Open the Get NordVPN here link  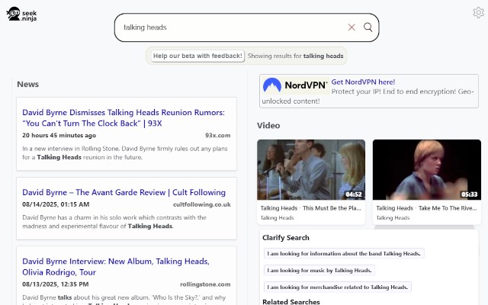[x=363, y=82]
